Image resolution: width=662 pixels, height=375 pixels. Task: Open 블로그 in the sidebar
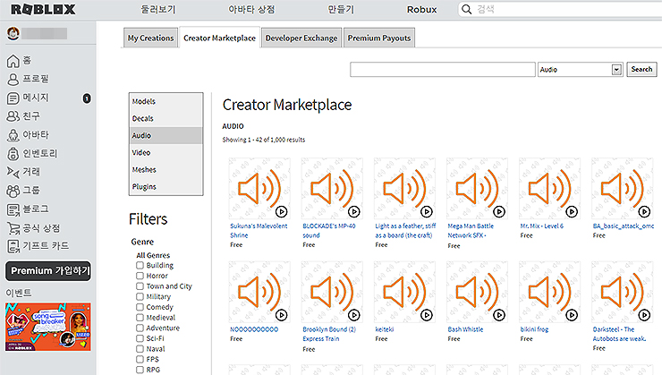pyautogui.click(x=28, y=209)
